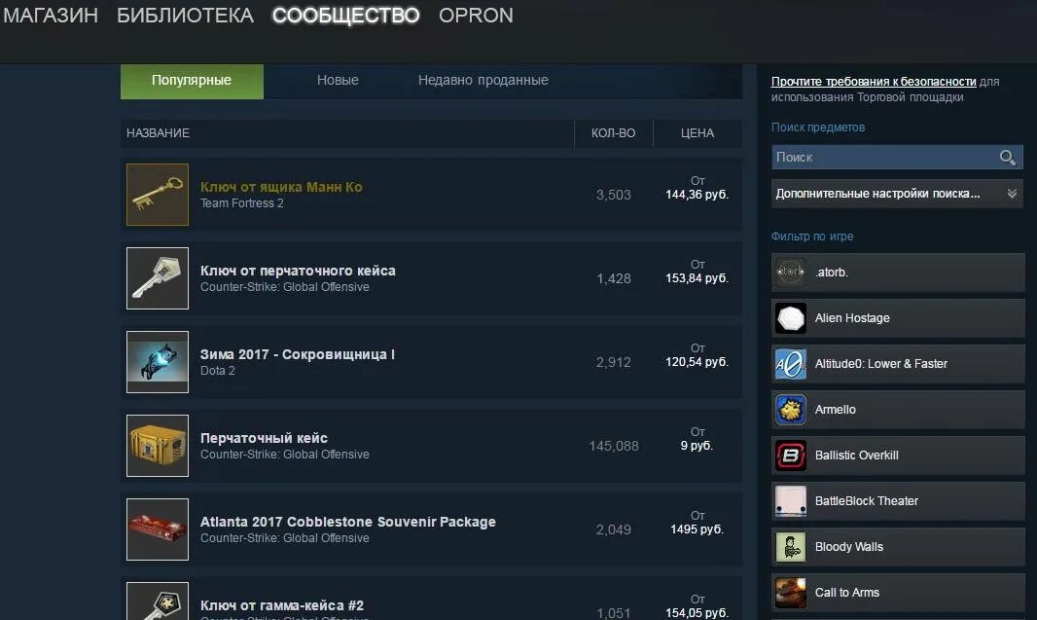The image size is (1037, 620).
Task: Filter by Bloody Walls game
Action: click(x=898, y=547)
